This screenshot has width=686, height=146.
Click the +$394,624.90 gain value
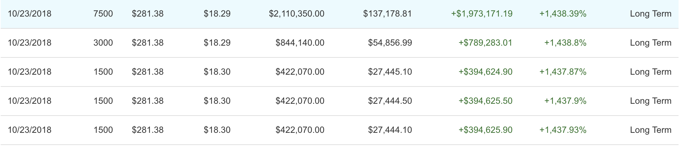(x=485, y=72)
